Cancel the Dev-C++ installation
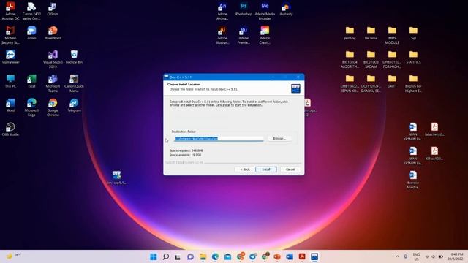 click(x=290, y=169)
